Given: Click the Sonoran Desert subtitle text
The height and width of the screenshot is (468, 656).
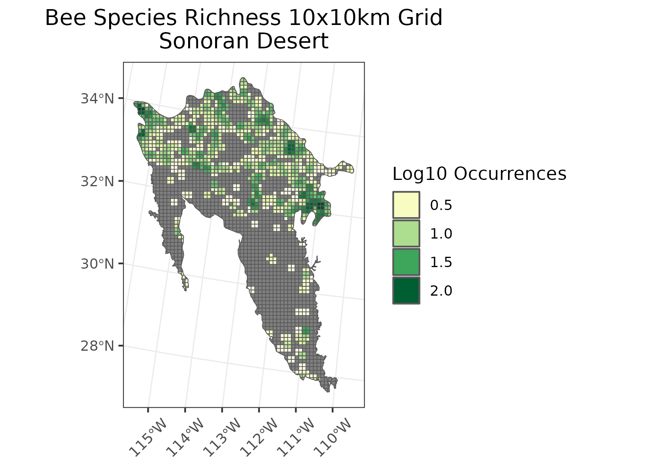Looking at the screenshot, I should click(242, 40).
